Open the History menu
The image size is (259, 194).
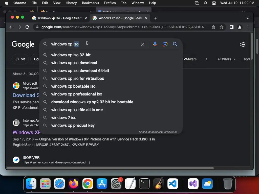[x=71, y=3]
